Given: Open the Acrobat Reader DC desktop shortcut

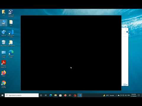Looking at the screenshot, I should (x=4, y=64).
